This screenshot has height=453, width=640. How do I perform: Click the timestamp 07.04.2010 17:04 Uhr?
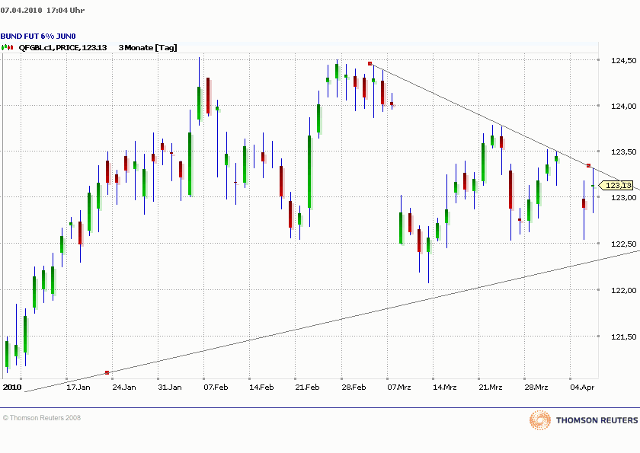coord(43,10)
